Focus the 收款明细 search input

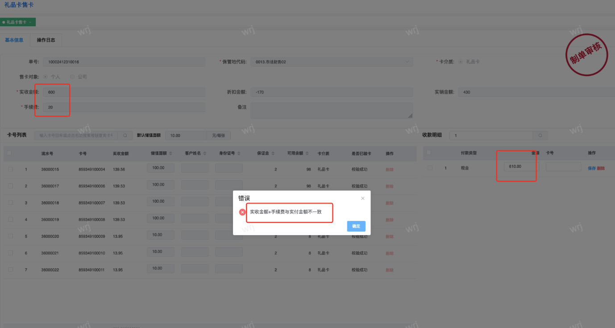coord(491,135)
